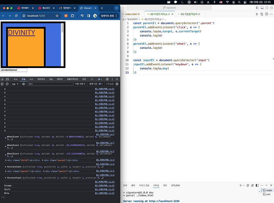Reload the localhost:1234 page
Image resolution: width=274 pixels, height=203 pixels.
[x=16, y=16]
